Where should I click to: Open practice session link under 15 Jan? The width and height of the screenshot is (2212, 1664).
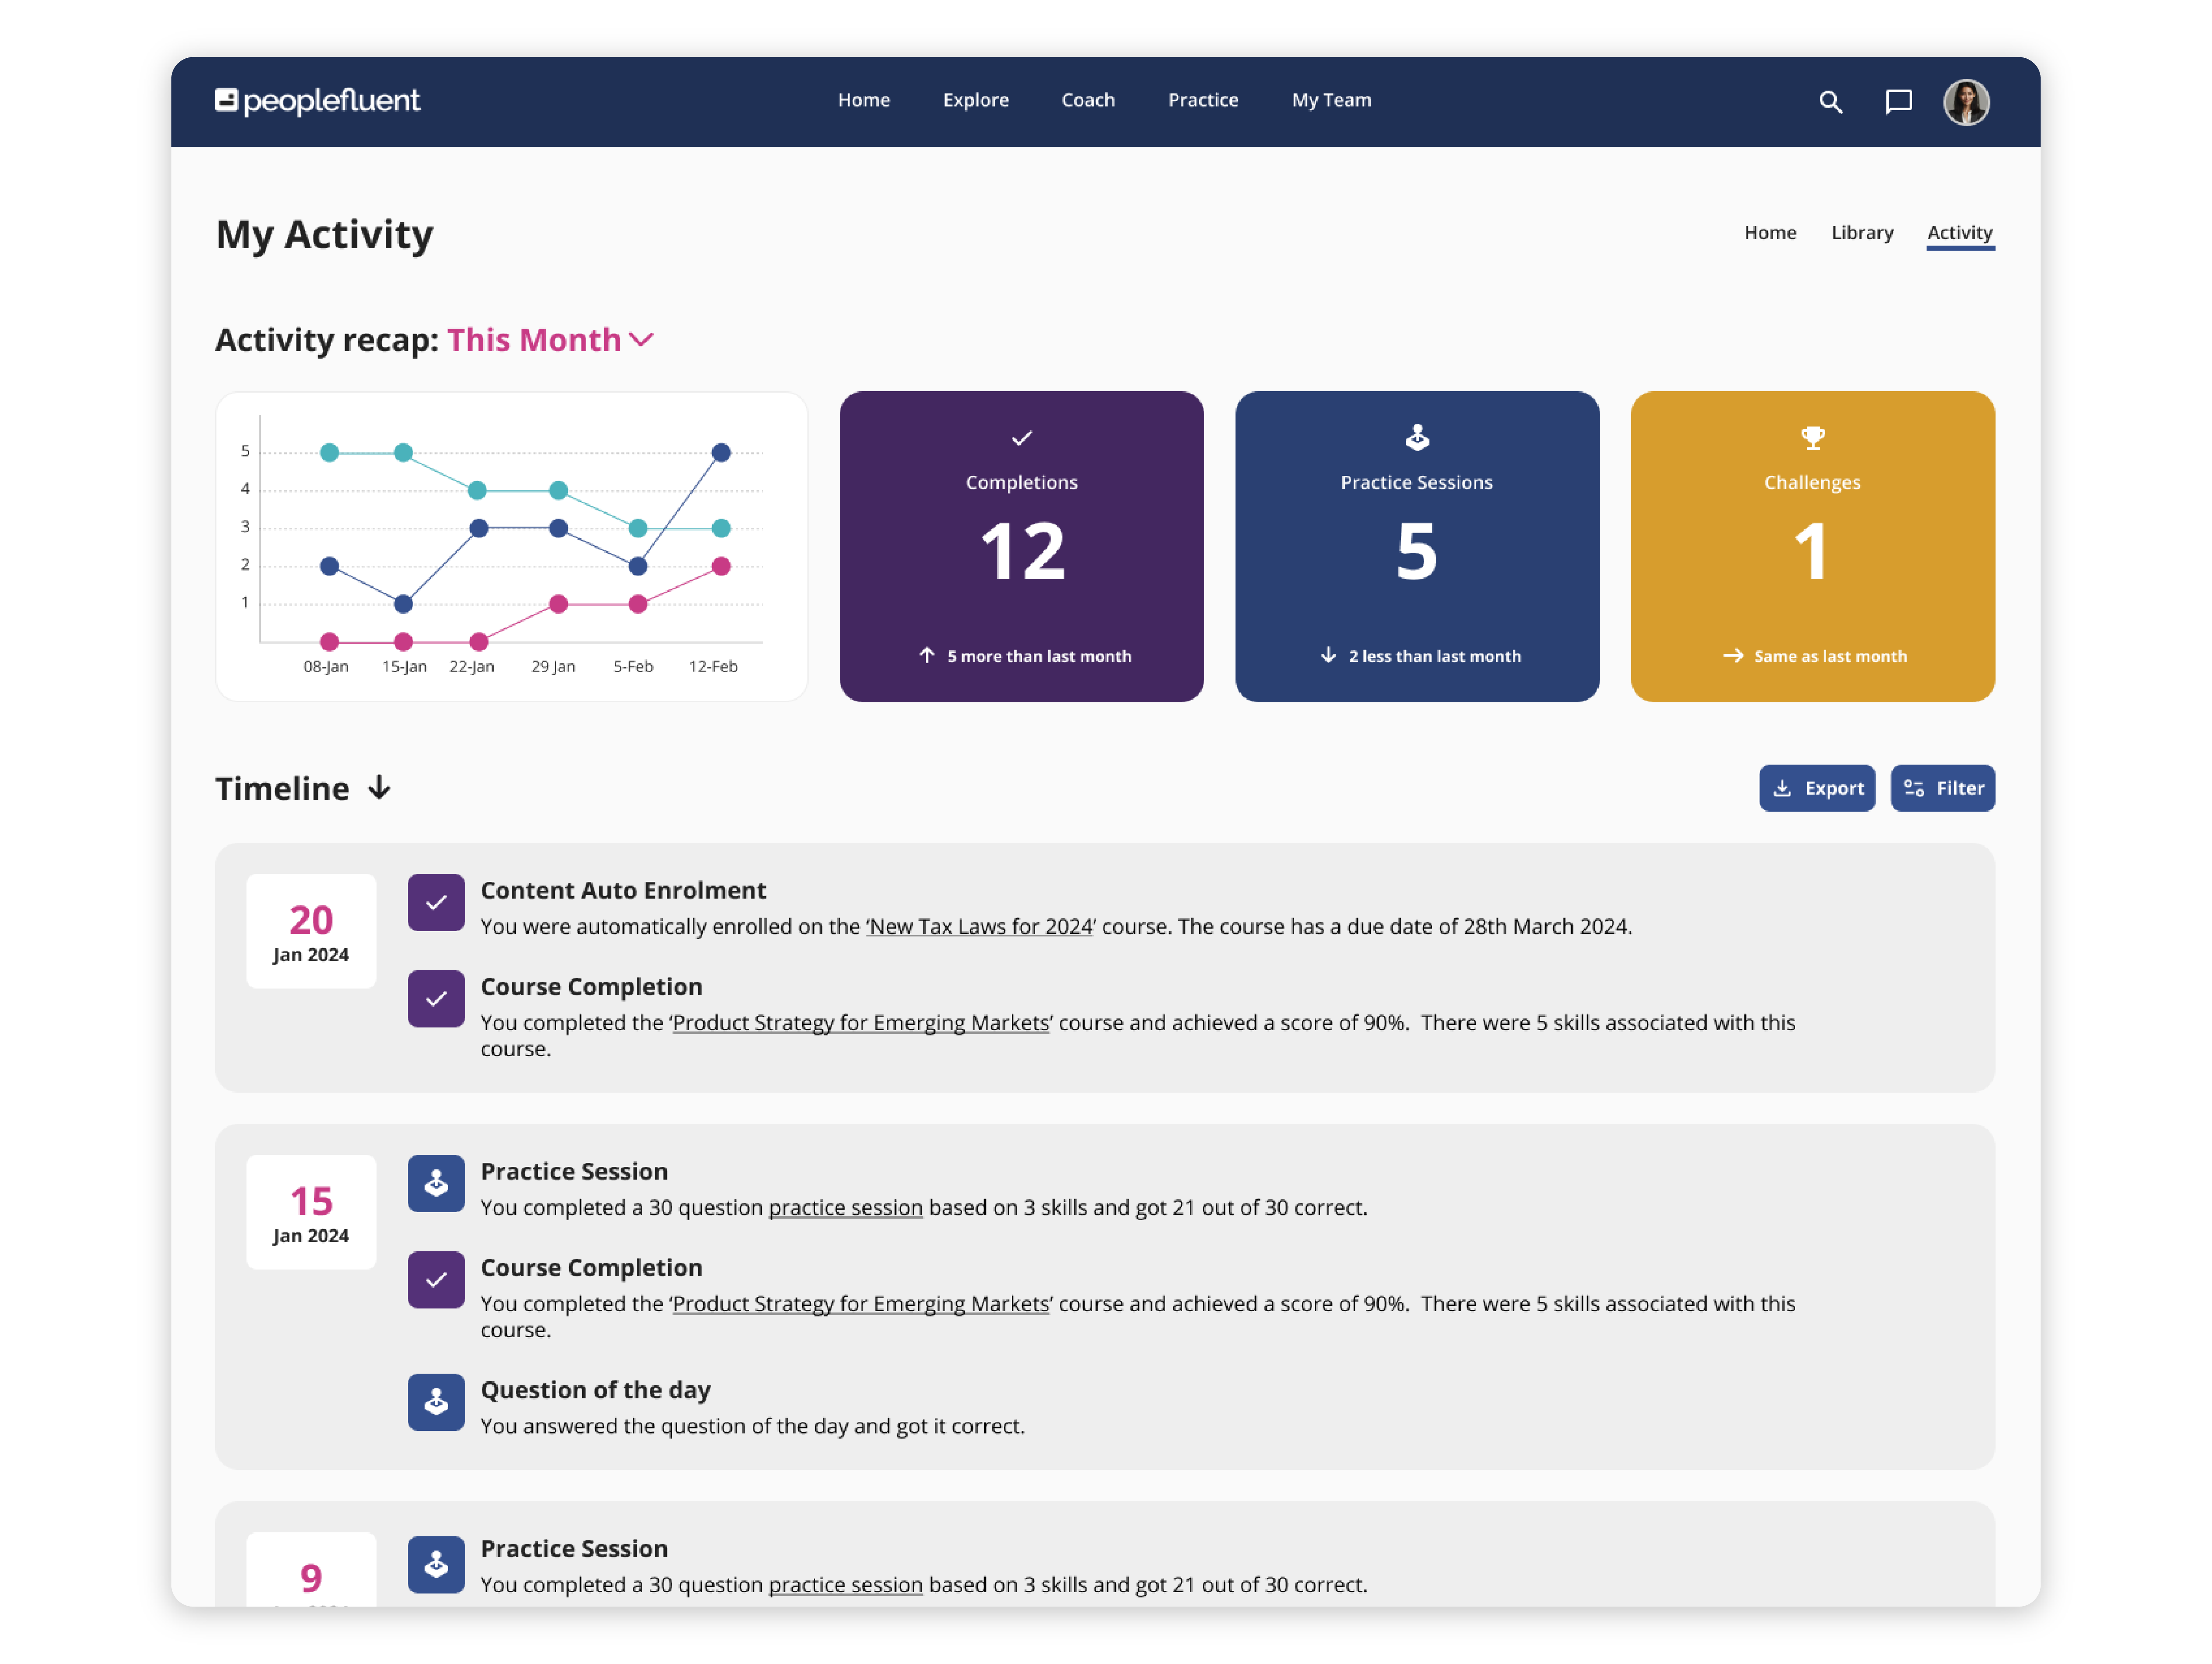(845, 1207)
